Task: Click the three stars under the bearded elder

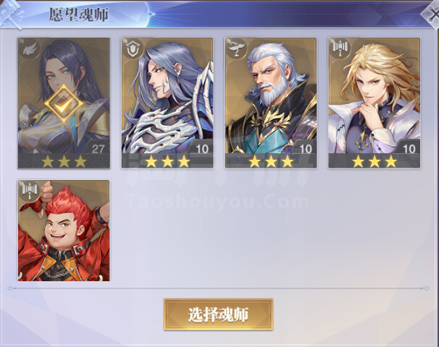Action: tap(271, 161)
